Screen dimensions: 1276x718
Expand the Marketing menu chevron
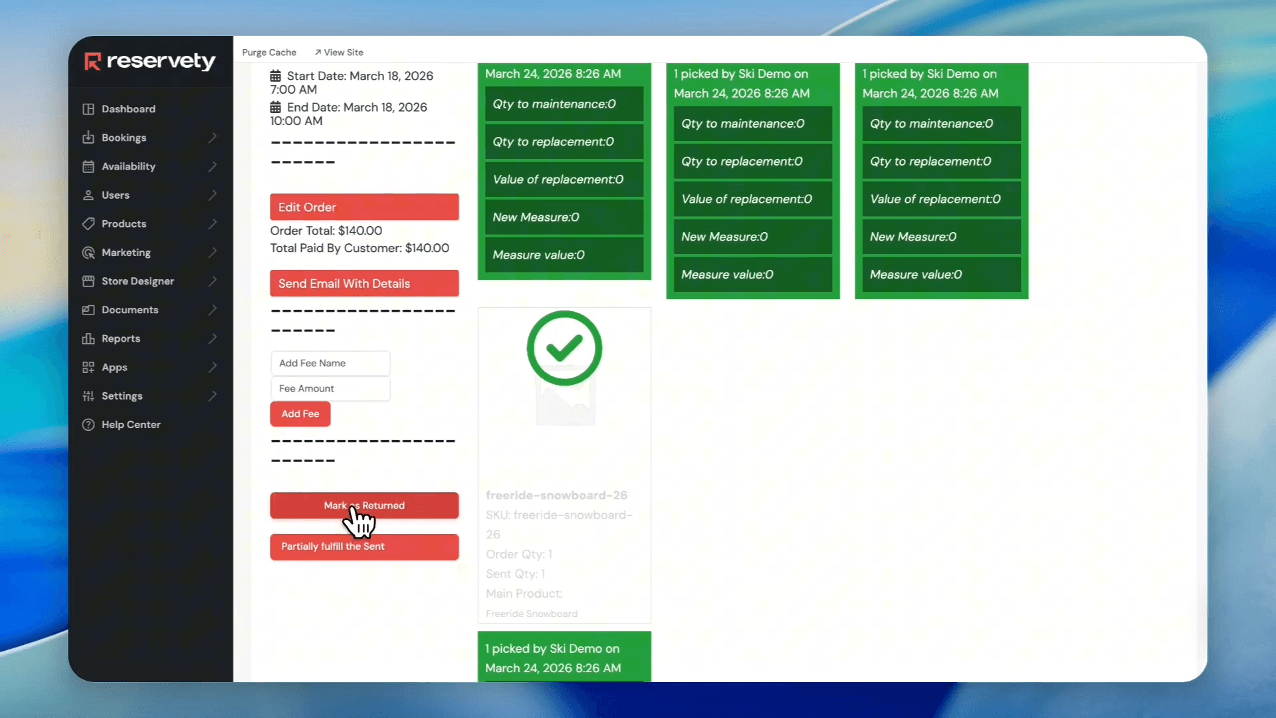click(213, 253)
